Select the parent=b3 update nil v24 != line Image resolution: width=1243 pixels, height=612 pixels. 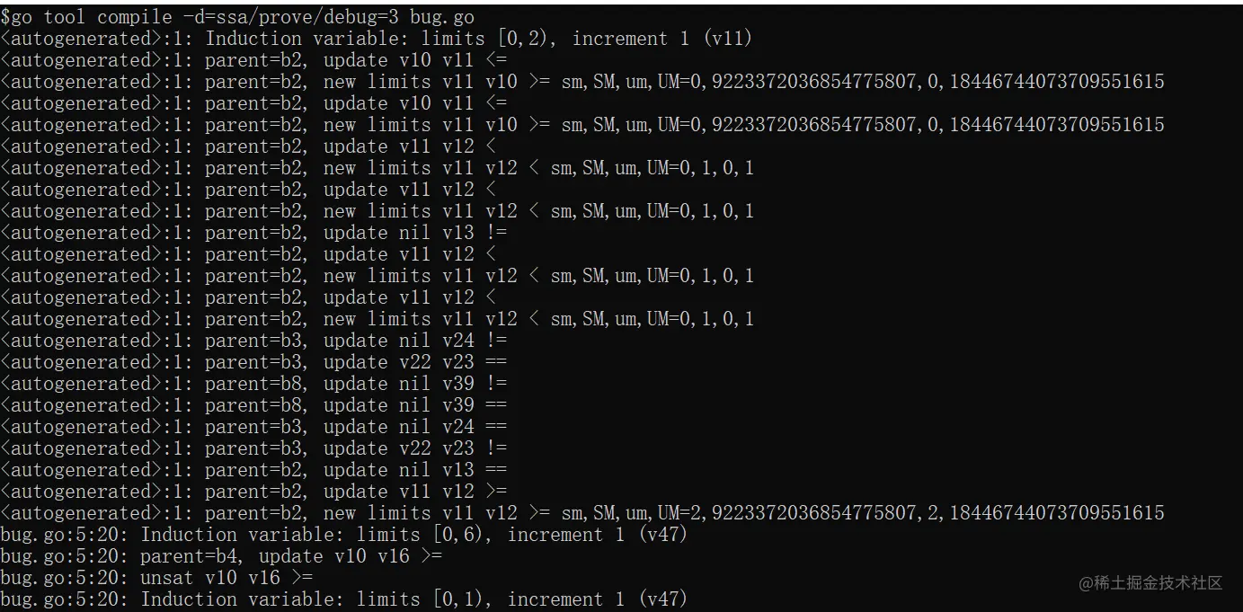pos(253,340)
